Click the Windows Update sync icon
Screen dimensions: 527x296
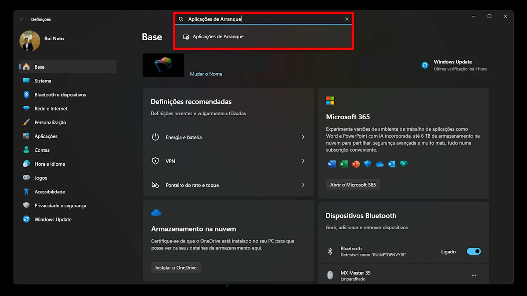click(x=425, y=65)
